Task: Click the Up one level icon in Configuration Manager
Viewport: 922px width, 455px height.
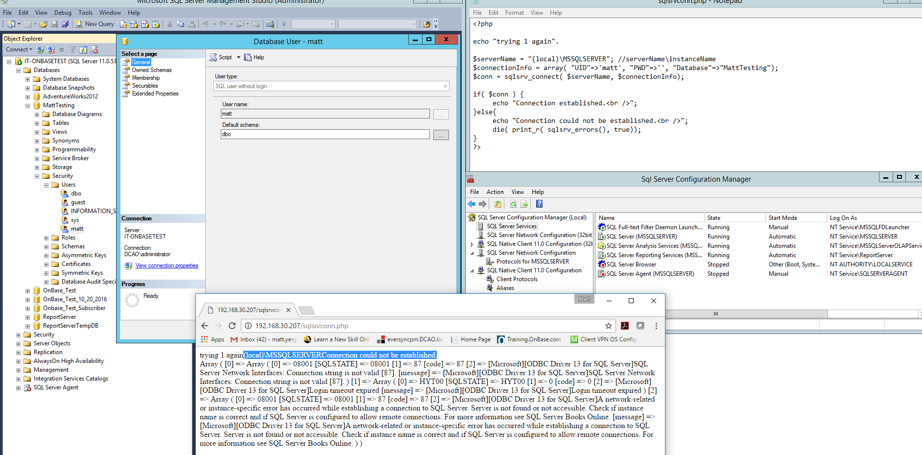Action: (498, 204)
